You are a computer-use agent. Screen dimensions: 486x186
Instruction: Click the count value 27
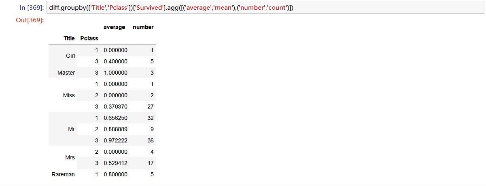click(x=150, y=107)
